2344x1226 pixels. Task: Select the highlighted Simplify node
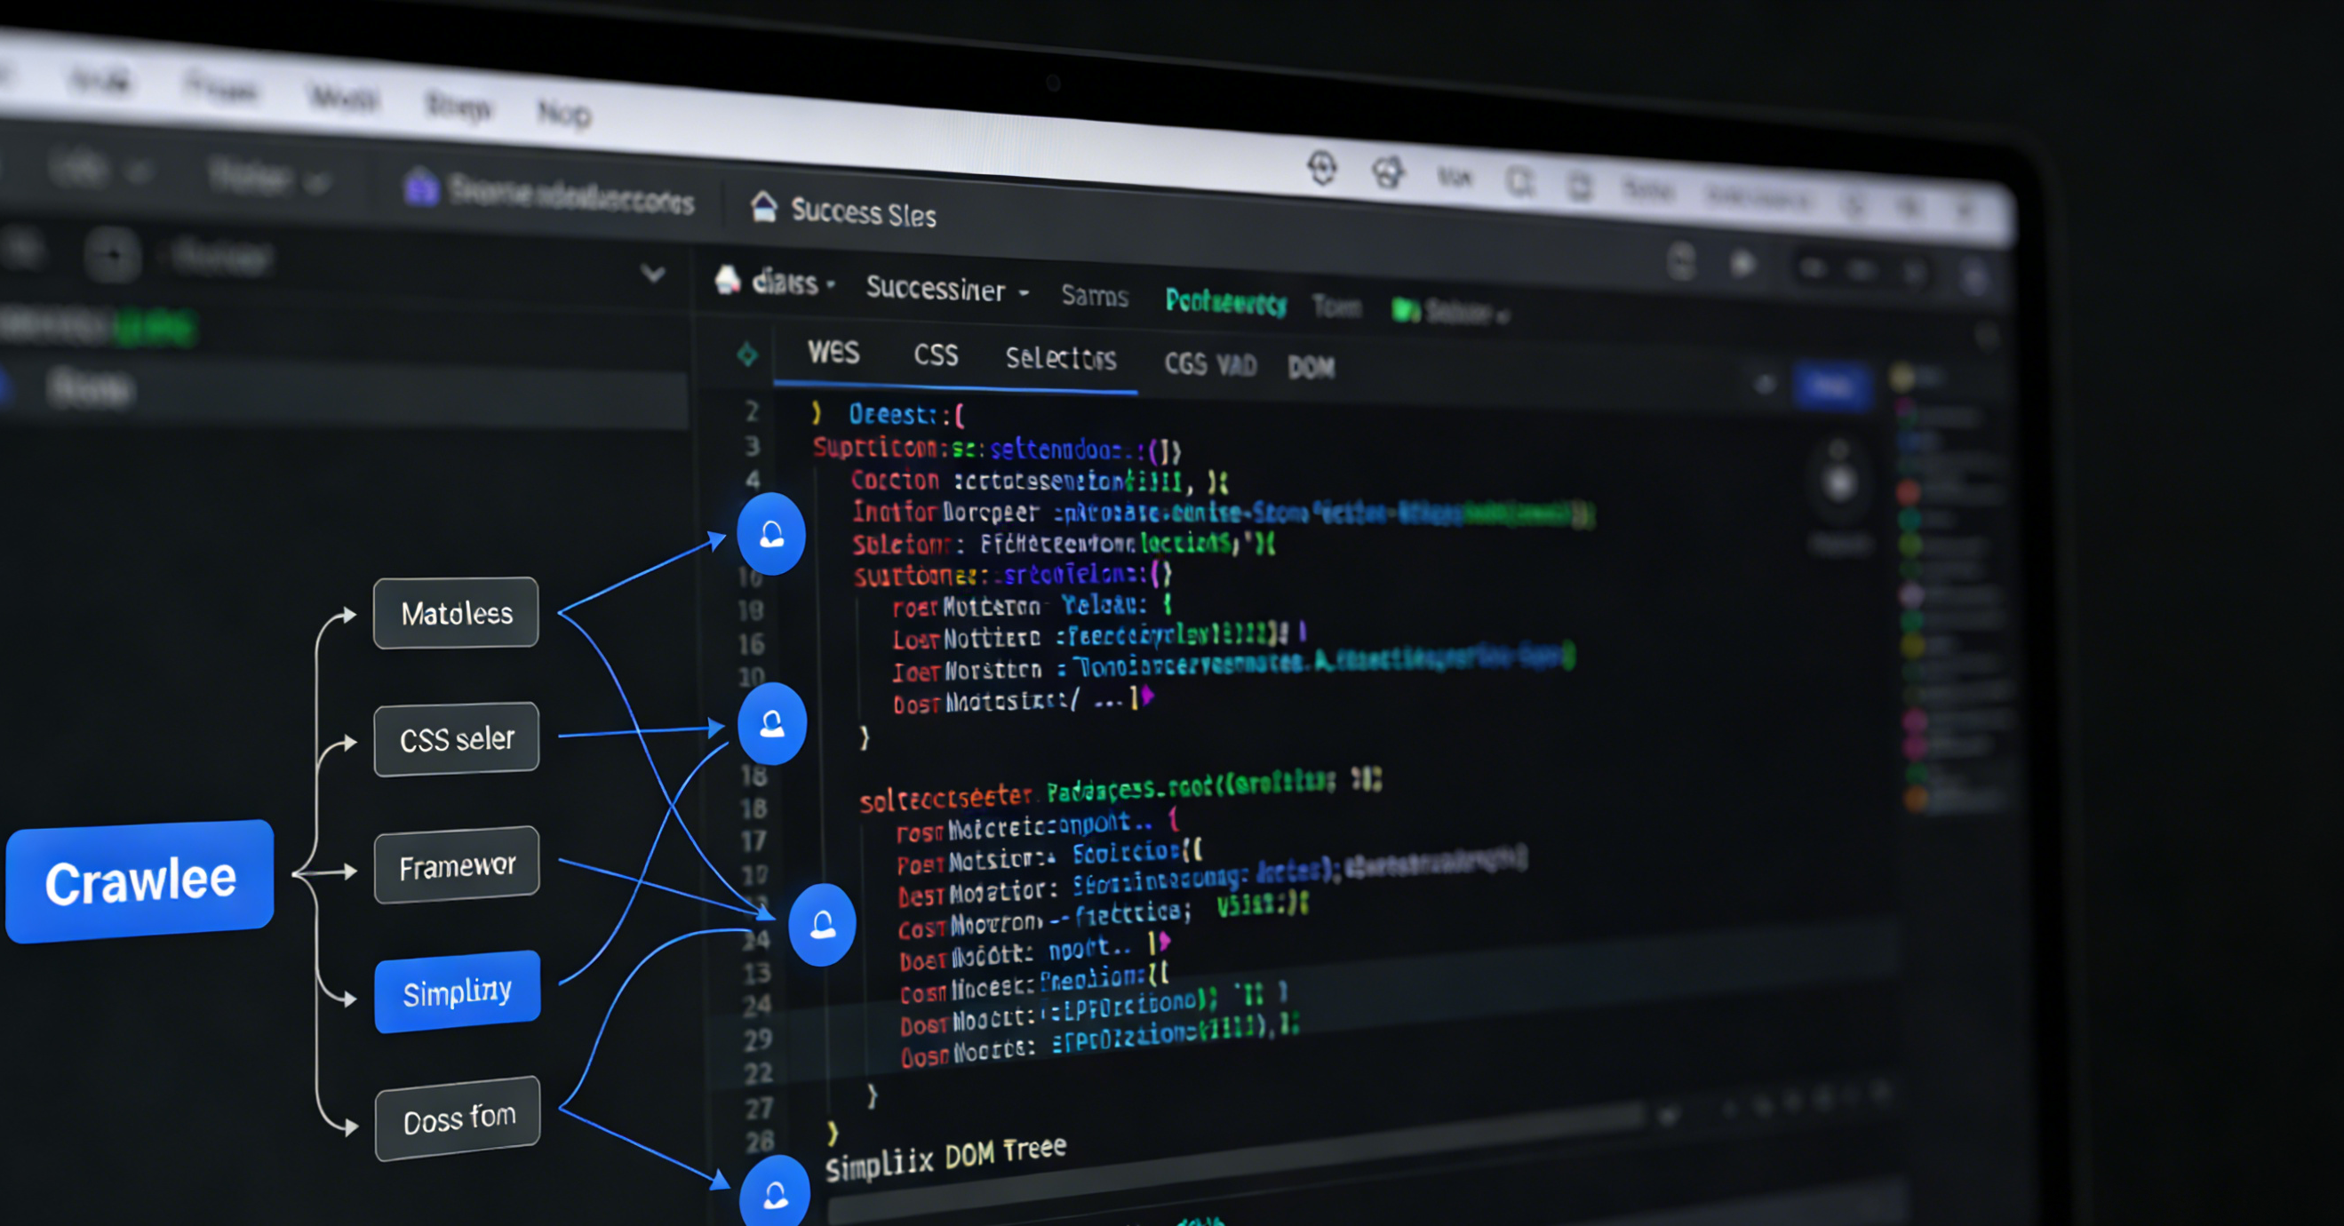coord(457,991)
